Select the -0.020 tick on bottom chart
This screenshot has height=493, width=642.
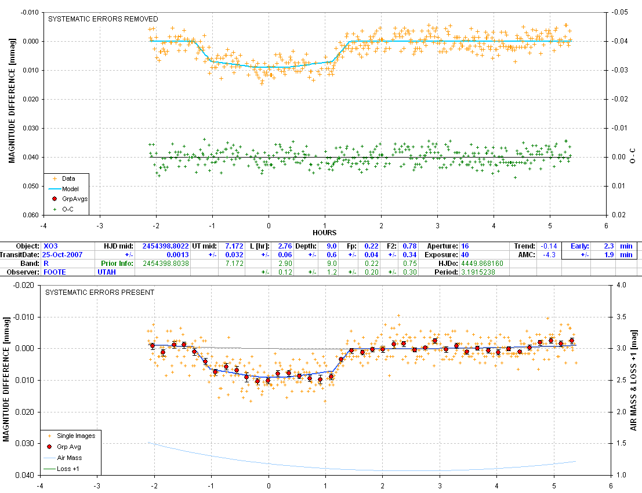pyautogui.click(x=24, y=285)
